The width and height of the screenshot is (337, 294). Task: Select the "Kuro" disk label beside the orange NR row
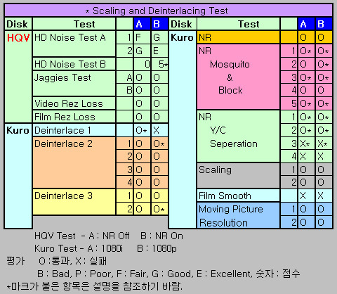pyautogui.click(x=182, y=37)
